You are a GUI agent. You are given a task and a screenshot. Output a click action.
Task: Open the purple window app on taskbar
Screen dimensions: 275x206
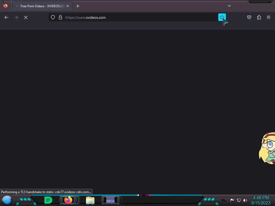110,200
